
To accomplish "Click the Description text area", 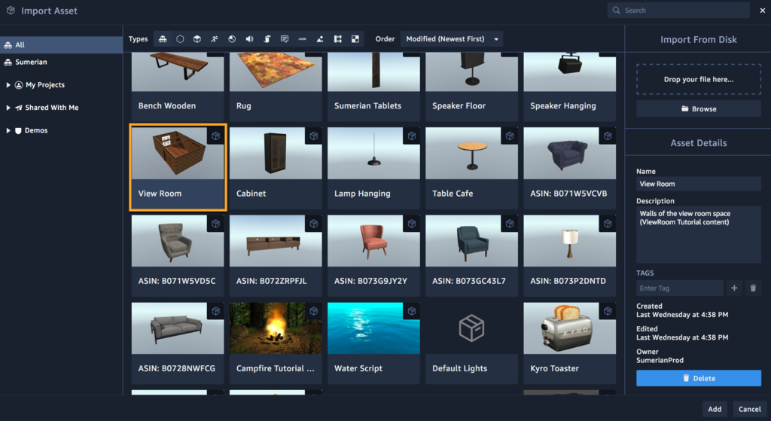I will 698,234.
